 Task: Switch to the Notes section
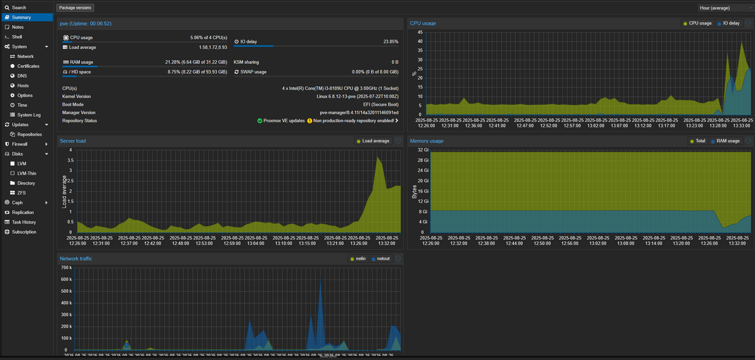[17, 27]
